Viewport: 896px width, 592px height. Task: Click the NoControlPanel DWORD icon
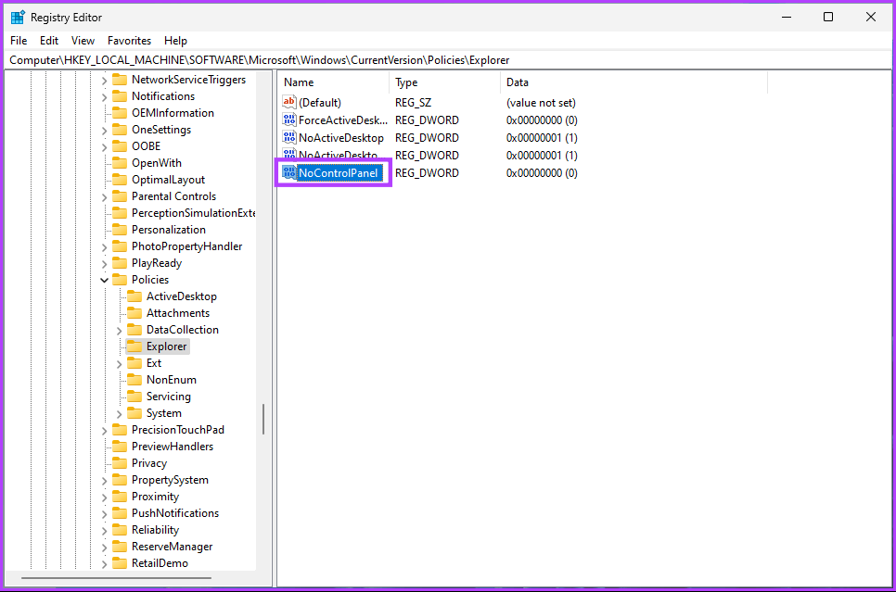tap(289, 172)
